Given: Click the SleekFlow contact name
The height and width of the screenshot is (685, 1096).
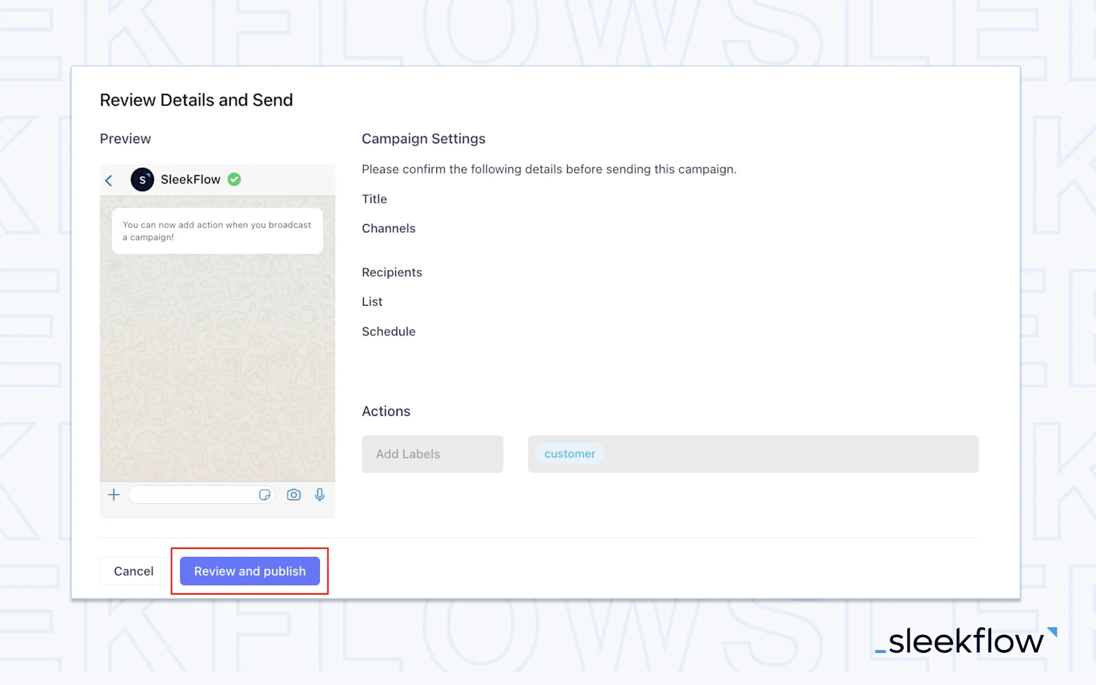Looking at the screenshot, I should pos(190,179).
